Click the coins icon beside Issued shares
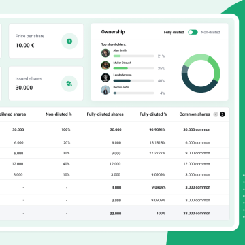 [x=69, y=84]
